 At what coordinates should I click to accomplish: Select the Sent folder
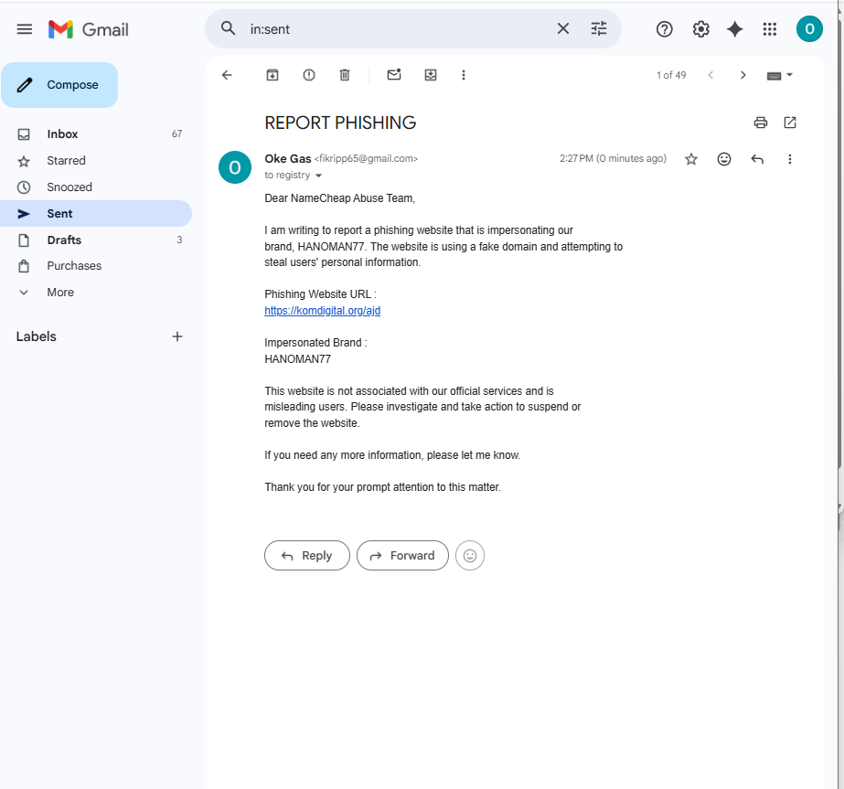point(96,213)
